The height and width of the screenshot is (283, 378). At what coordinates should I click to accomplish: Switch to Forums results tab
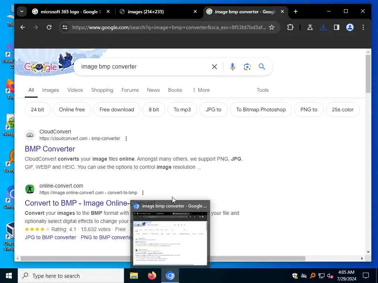coord(130,90)
